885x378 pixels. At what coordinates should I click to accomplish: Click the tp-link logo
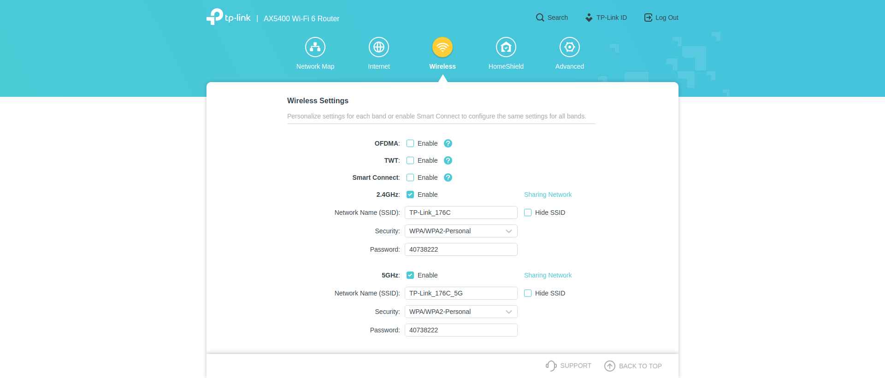[229, 17]
